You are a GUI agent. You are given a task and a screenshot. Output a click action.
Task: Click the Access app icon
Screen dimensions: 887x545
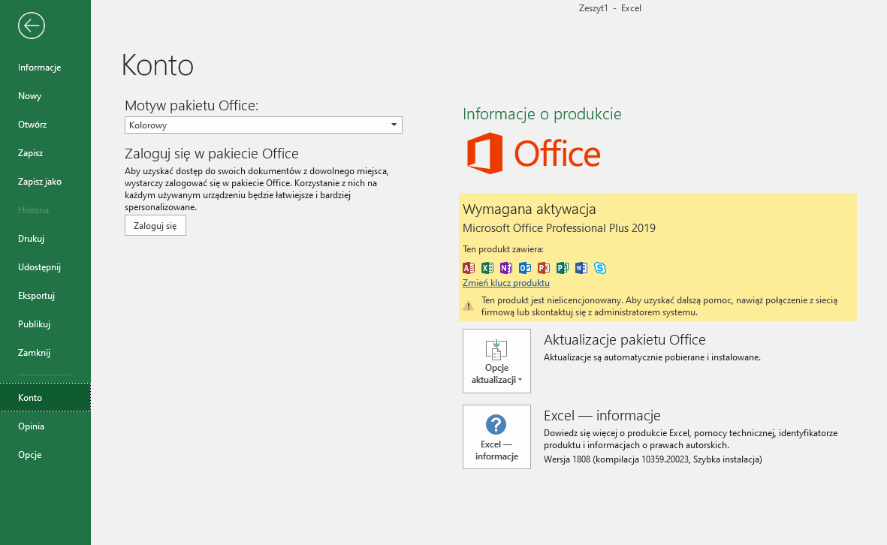pyautogui.click(x=469, y=268)
